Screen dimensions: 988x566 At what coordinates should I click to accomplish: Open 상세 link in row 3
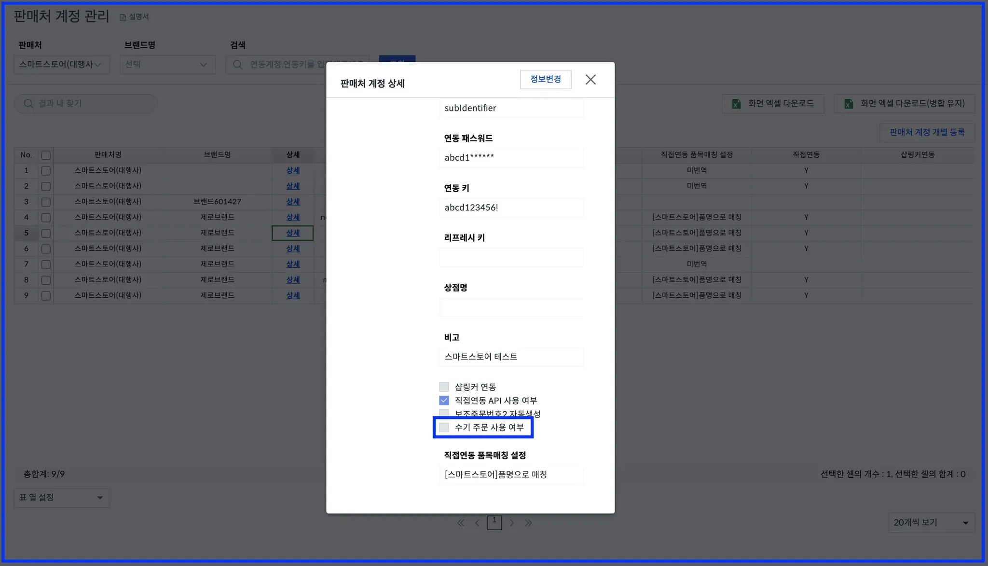(x=293, y=202)
